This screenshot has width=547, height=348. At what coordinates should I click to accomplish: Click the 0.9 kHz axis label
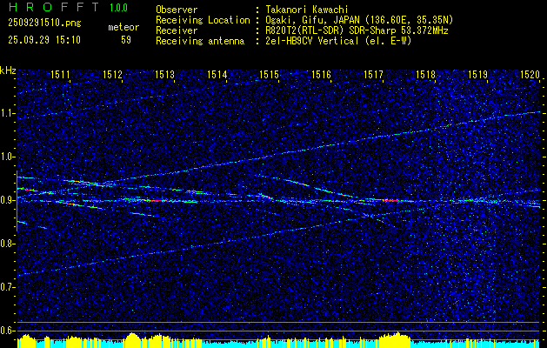(x=8, y=200)
